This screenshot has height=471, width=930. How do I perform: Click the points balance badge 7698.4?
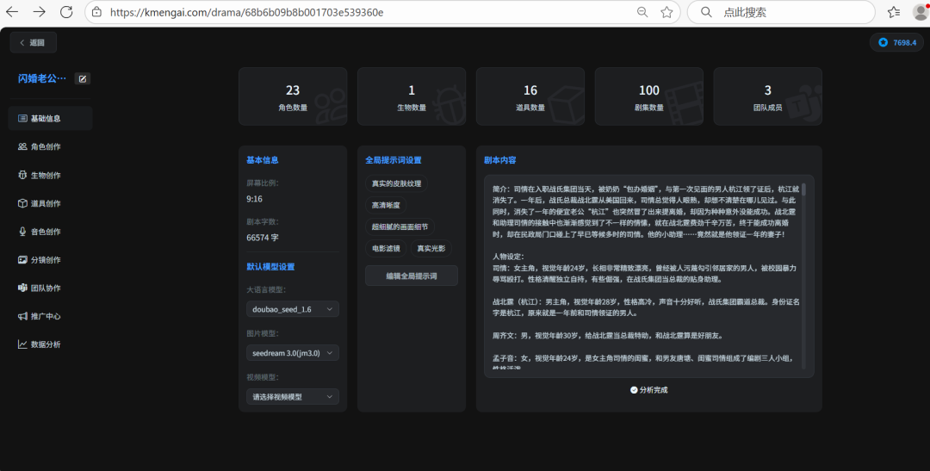coord(896,42)
